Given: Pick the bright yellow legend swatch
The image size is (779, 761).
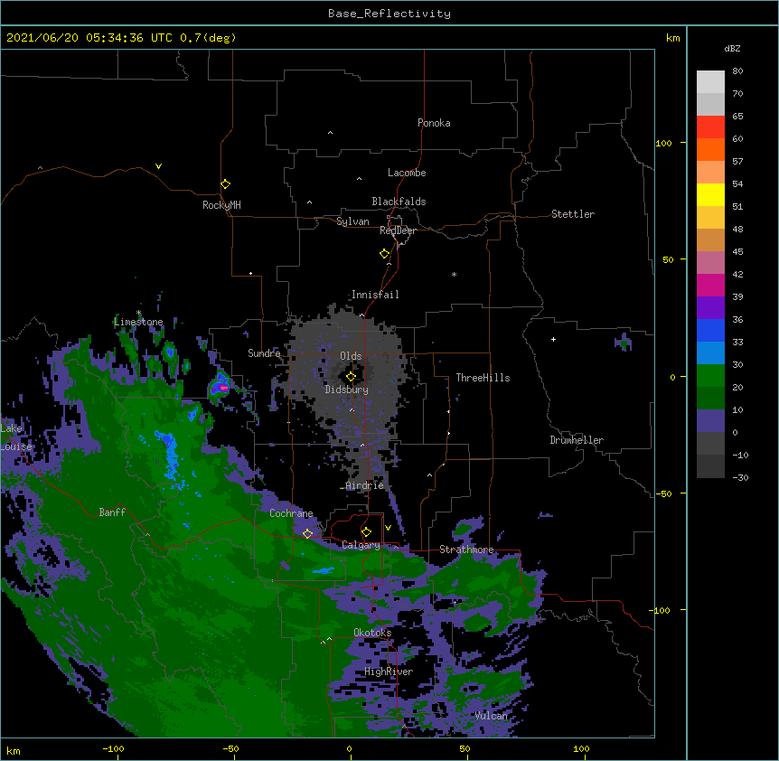Looking at the screenshot, I should [710, 194].
